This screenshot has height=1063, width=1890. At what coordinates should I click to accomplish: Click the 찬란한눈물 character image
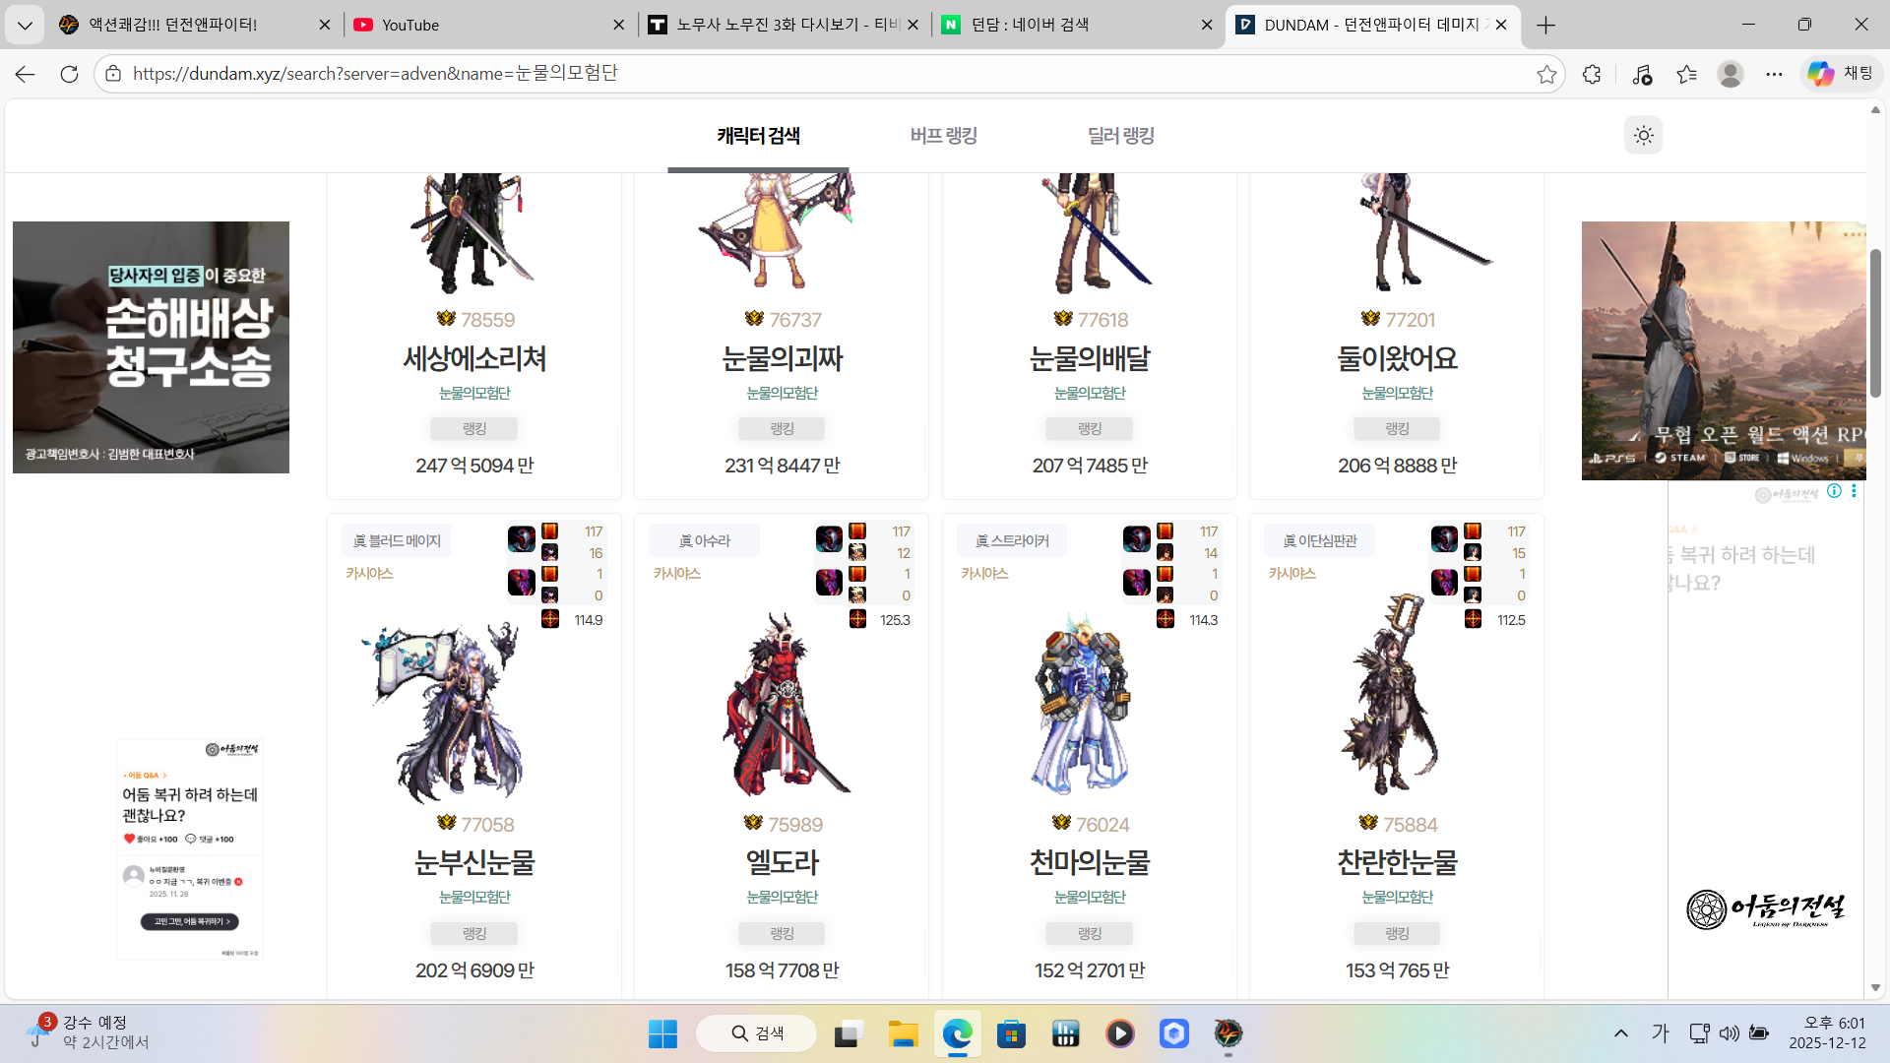[1392, 699]
